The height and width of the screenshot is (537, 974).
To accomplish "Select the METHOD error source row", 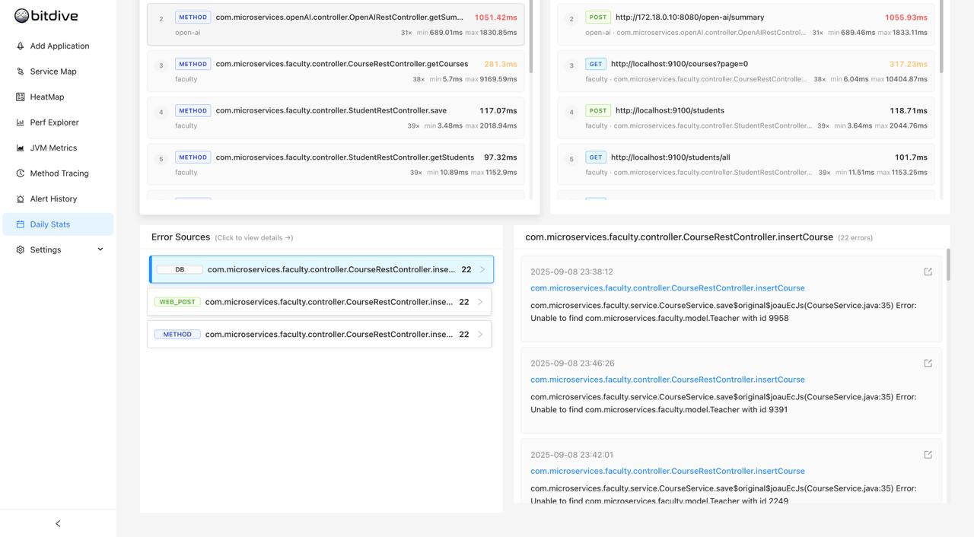I will [319, 334].
